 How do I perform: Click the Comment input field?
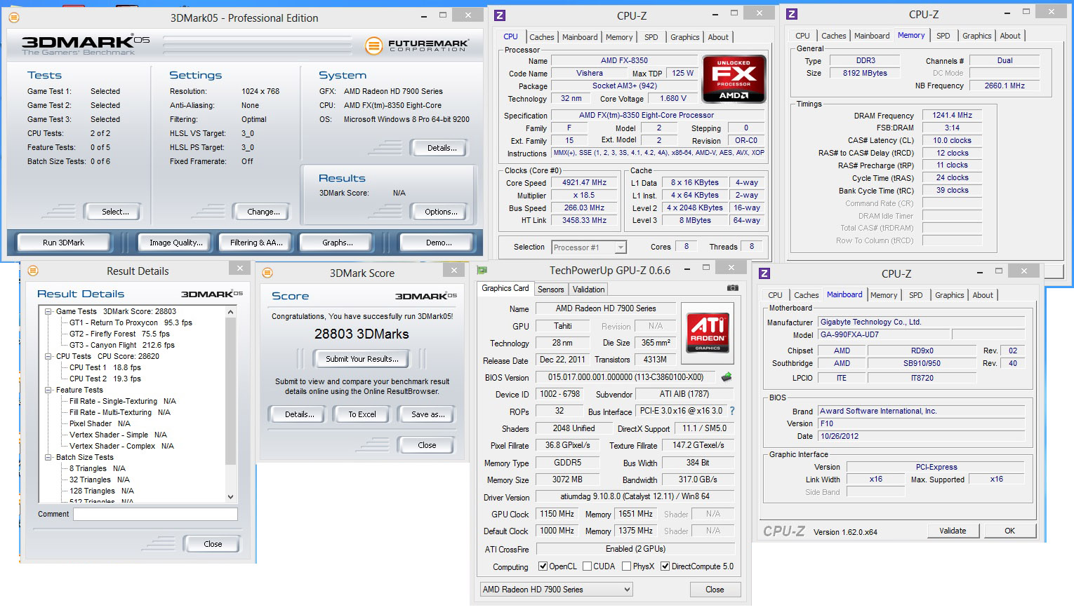(x=155, y=514)
